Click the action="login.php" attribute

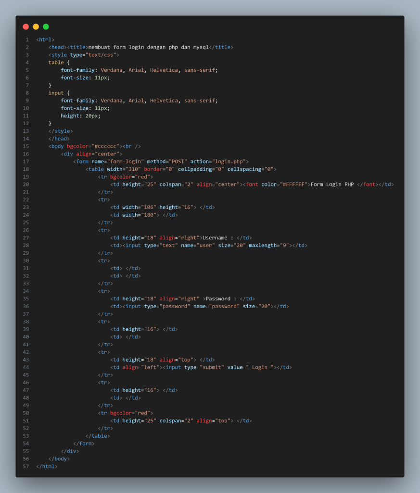(218, 162)
